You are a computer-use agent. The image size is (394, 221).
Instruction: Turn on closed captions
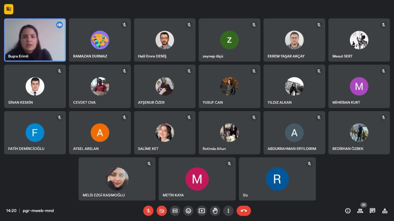coord(175,211)
